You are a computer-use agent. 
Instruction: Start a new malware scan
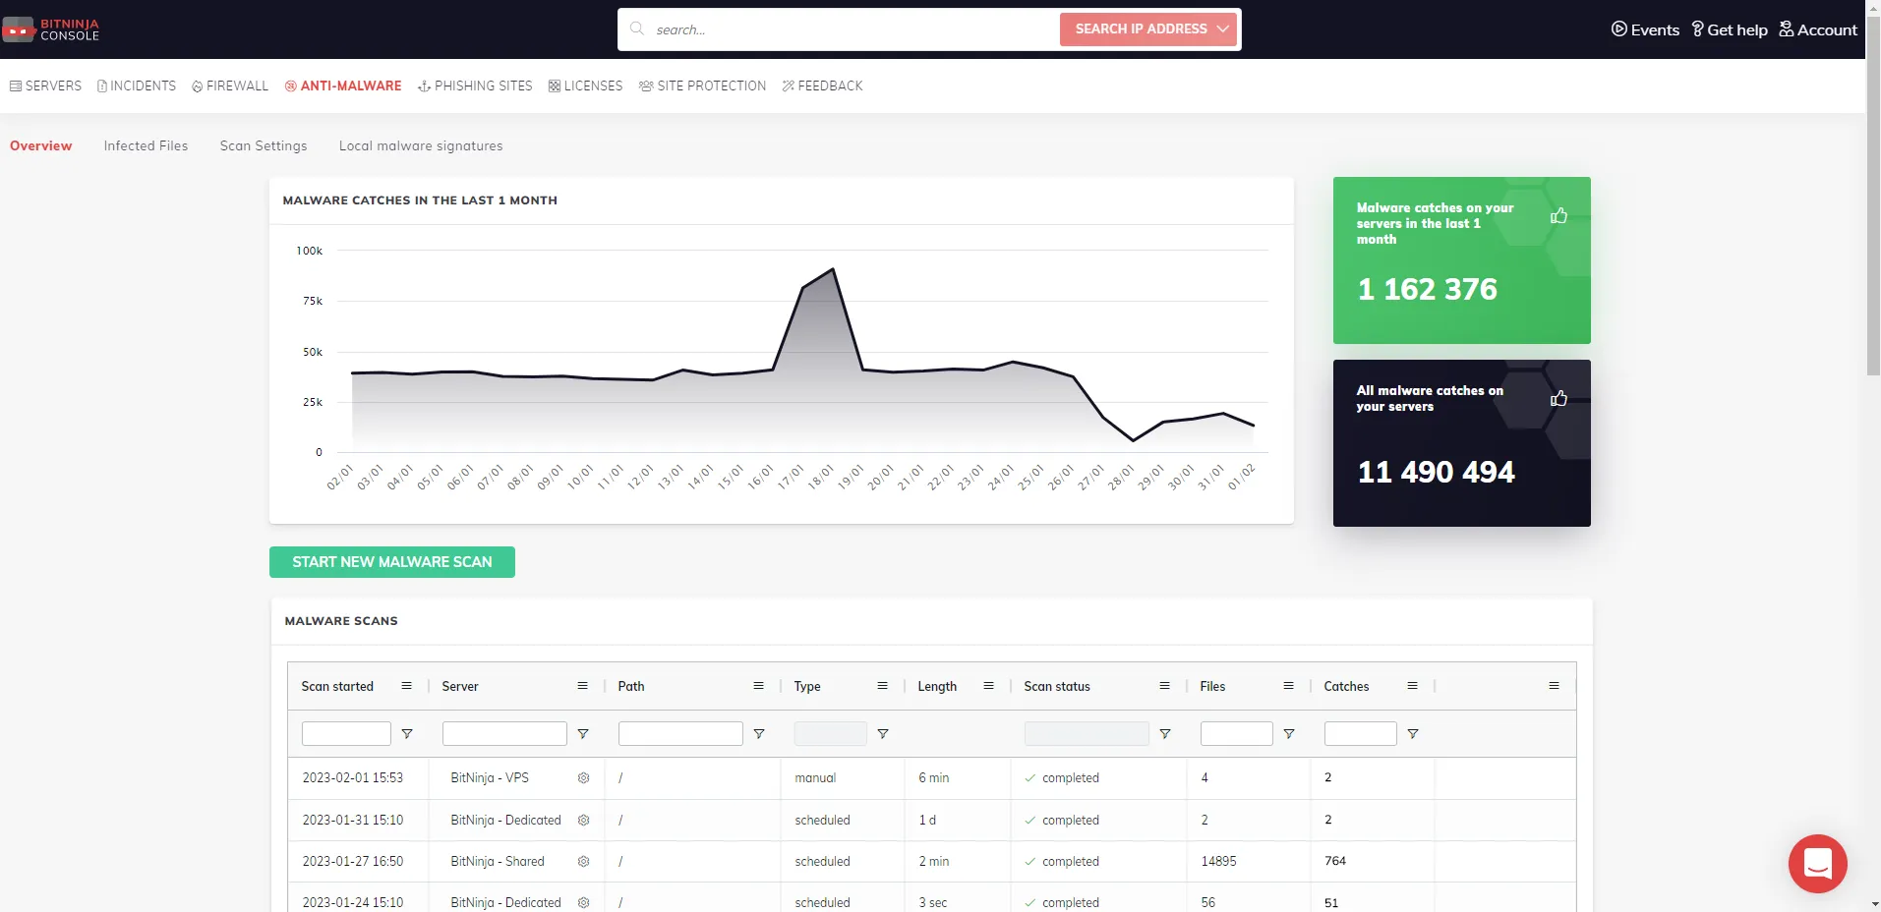[392, 562]
